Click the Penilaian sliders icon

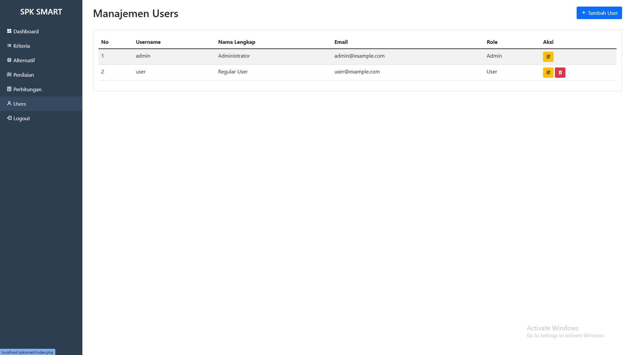click(9, 74)
